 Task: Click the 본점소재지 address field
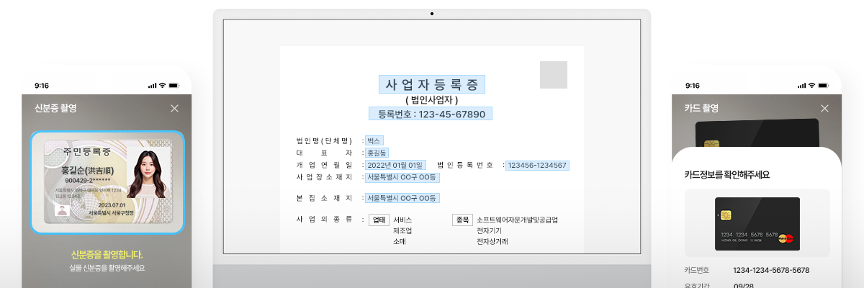(402, 198)
